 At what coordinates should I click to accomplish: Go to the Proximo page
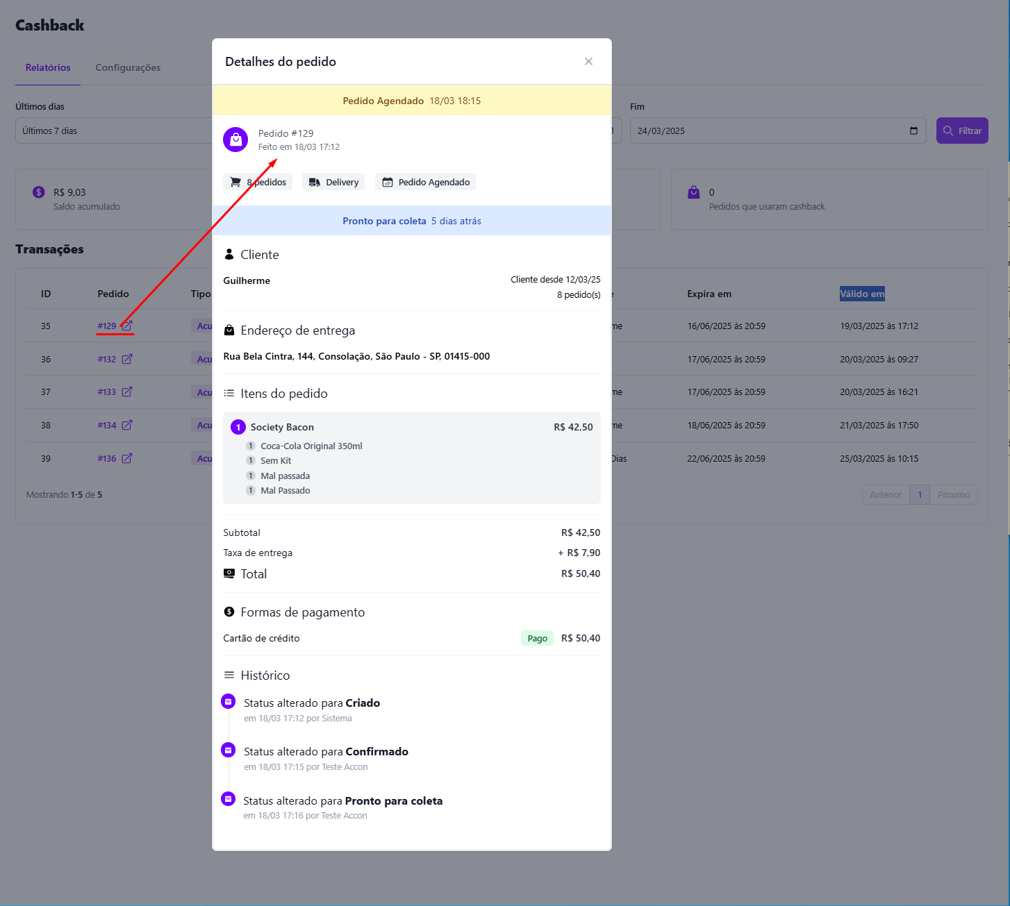953,495
